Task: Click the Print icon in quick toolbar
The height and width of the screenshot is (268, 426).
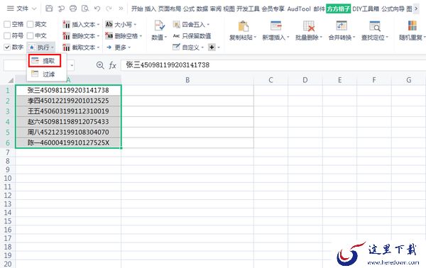Action: pos(73,9)
